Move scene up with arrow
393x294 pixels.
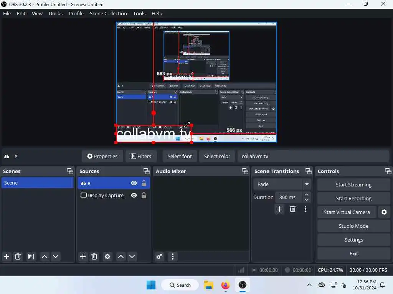click(x=45, y=256)
